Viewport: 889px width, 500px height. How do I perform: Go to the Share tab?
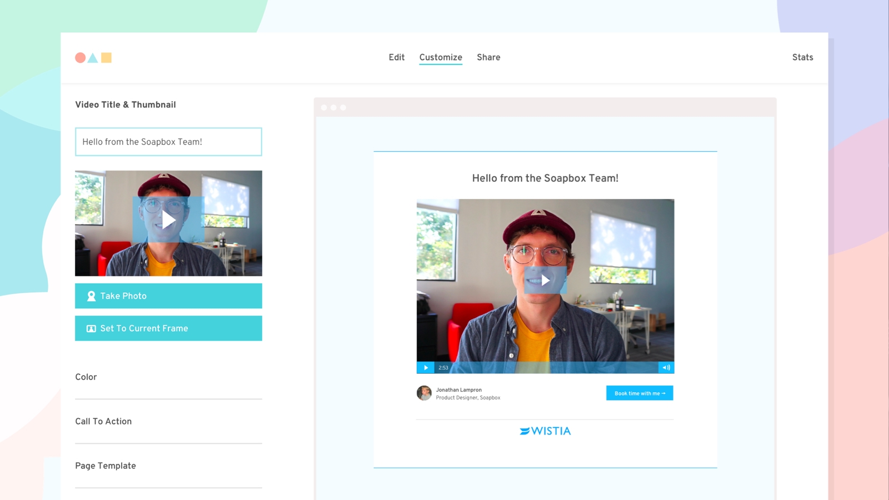(x=488, y=57)
